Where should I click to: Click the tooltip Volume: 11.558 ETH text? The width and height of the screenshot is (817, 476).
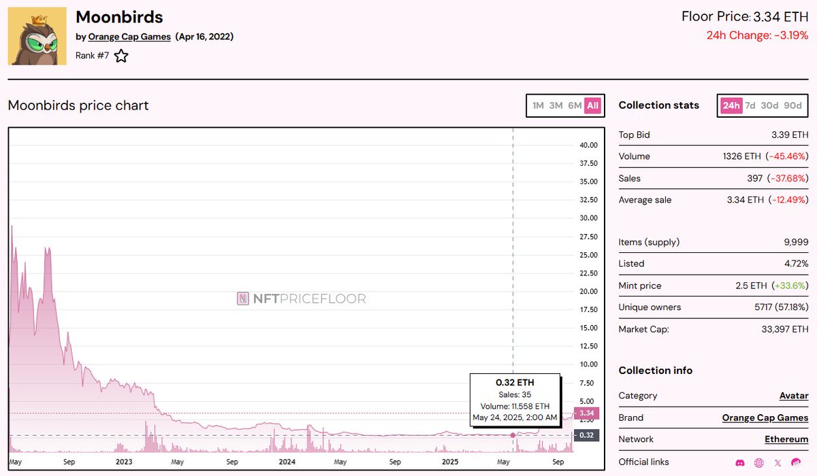pyautogui.click(x=515, y=406)
